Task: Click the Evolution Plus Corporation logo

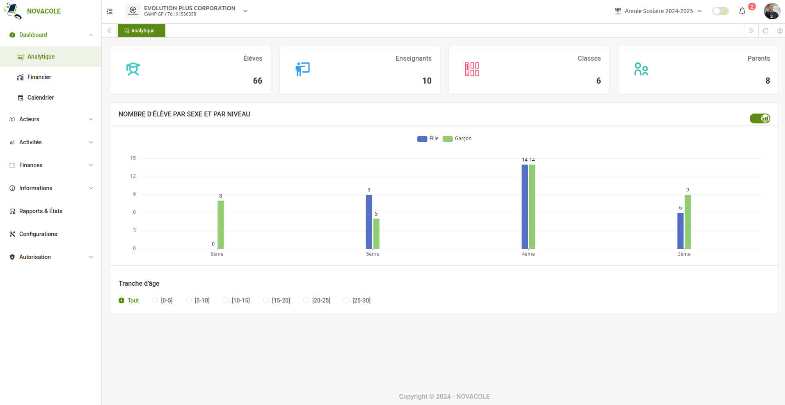Action: [x=133, y=11]
